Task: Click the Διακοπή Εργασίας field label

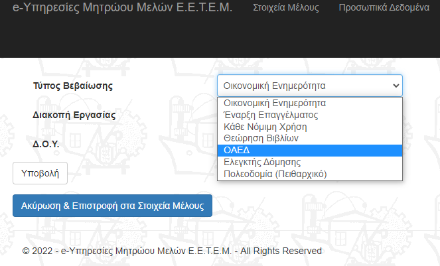Action: coord(74,114)
